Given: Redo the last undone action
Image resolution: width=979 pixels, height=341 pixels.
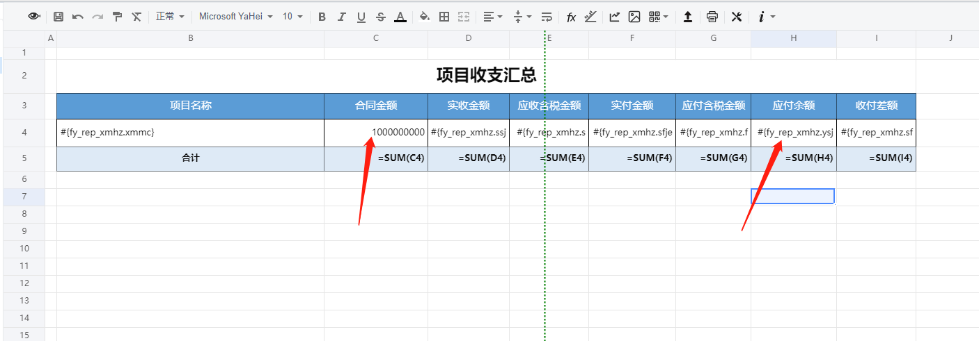Looking at the screenshot, I should coord(97,17).
